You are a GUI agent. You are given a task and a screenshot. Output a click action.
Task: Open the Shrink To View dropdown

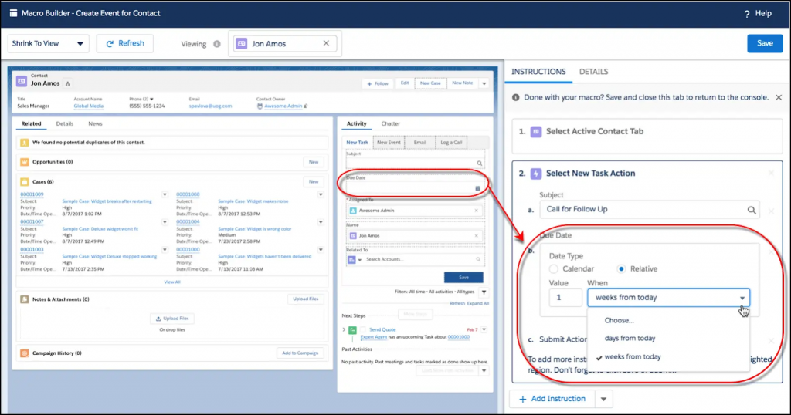click(x=48, y=43)
